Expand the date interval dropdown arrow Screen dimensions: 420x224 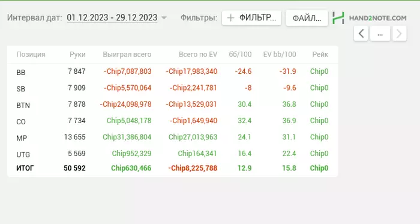(x=164, y=18)
